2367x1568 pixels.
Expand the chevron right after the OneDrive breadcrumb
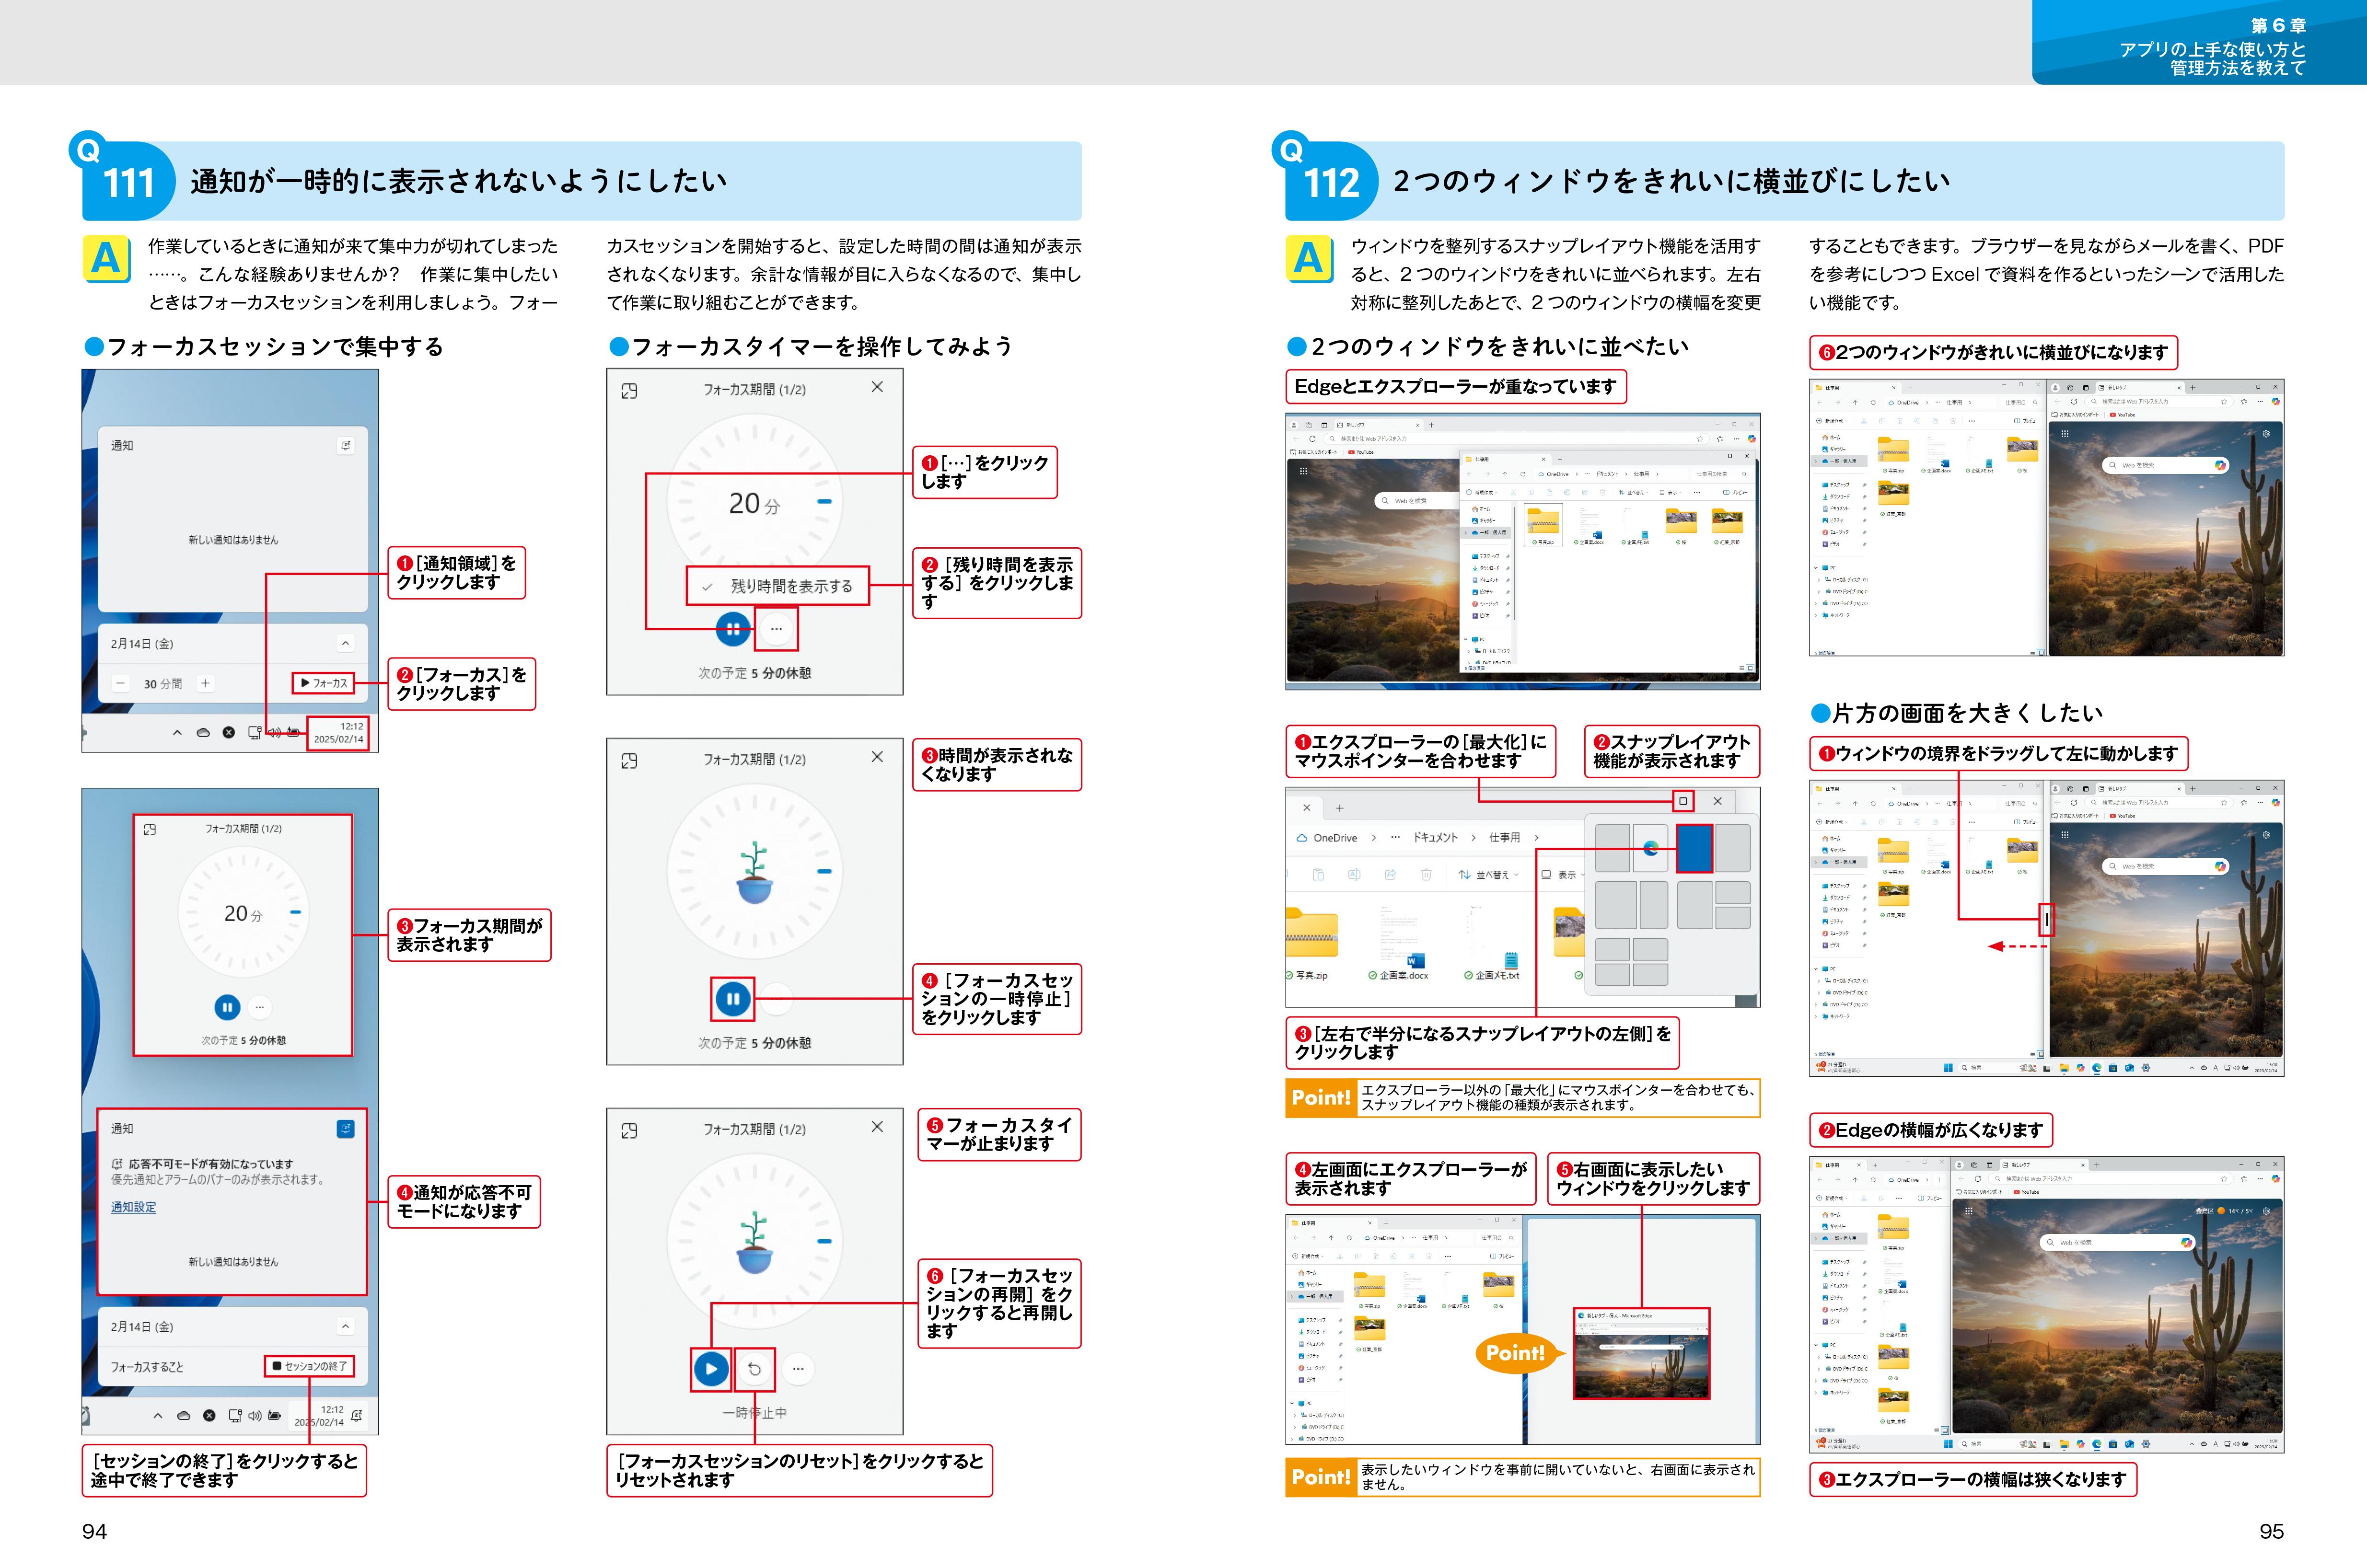(1374, 838)
